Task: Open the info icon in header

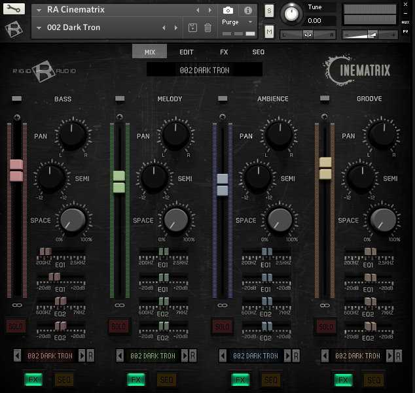Action: tap(247, 10)
